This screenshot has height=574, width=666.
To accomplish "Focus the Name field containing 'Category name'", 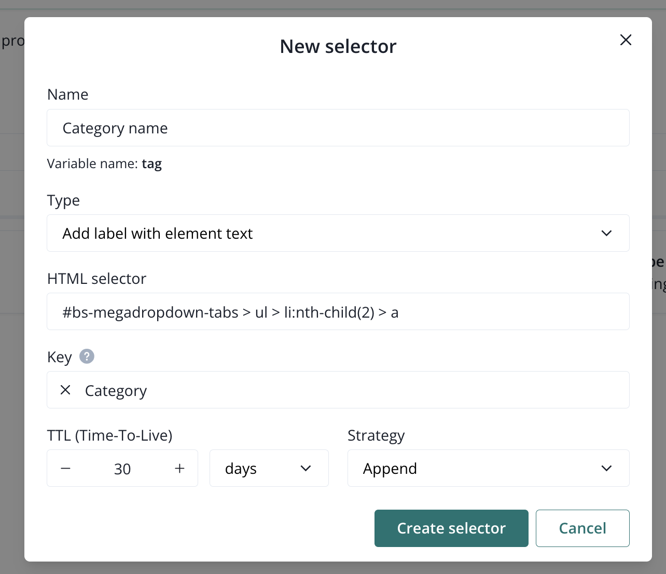I will (338, 128).
